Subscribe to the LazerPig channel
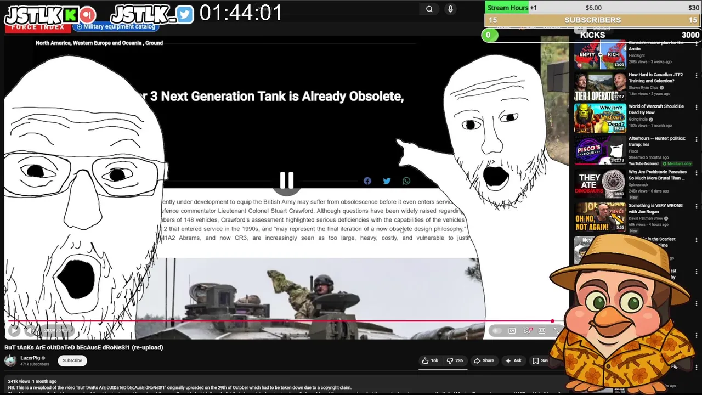Image resolution: width=702 pixels, height=395 pixels. pyautogui.click(x=72, y=360)
